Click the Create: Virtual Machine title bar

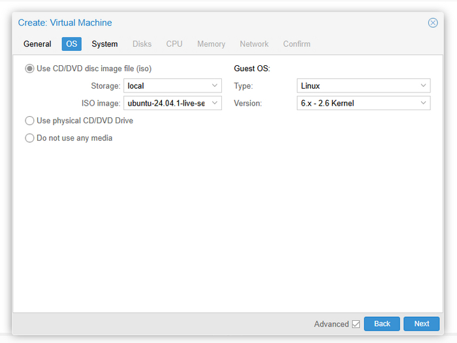[x=196, y=23]
